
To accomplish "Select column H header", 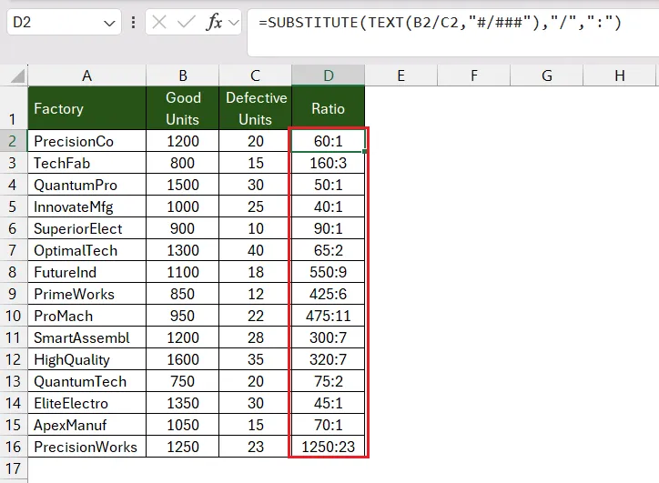I will (x=620, y=75).
